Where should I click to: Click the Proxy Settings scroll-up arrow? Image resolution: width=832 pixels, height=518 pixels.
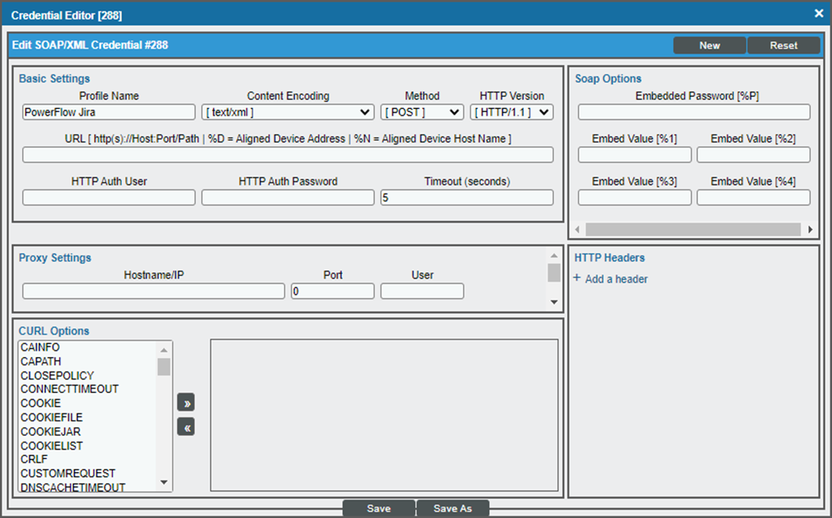554,255
